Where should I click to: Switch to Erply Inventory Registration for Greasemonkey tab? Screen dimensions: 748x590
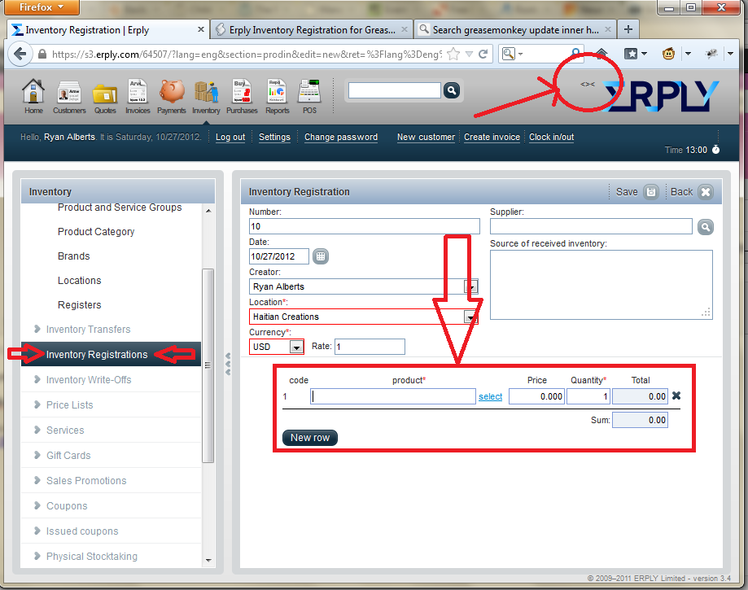tap(312, 29)
